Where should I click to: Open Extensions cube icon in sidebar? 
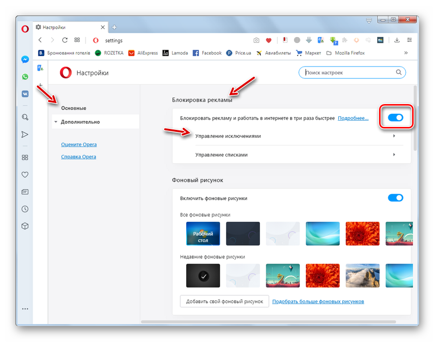(25, 226)
